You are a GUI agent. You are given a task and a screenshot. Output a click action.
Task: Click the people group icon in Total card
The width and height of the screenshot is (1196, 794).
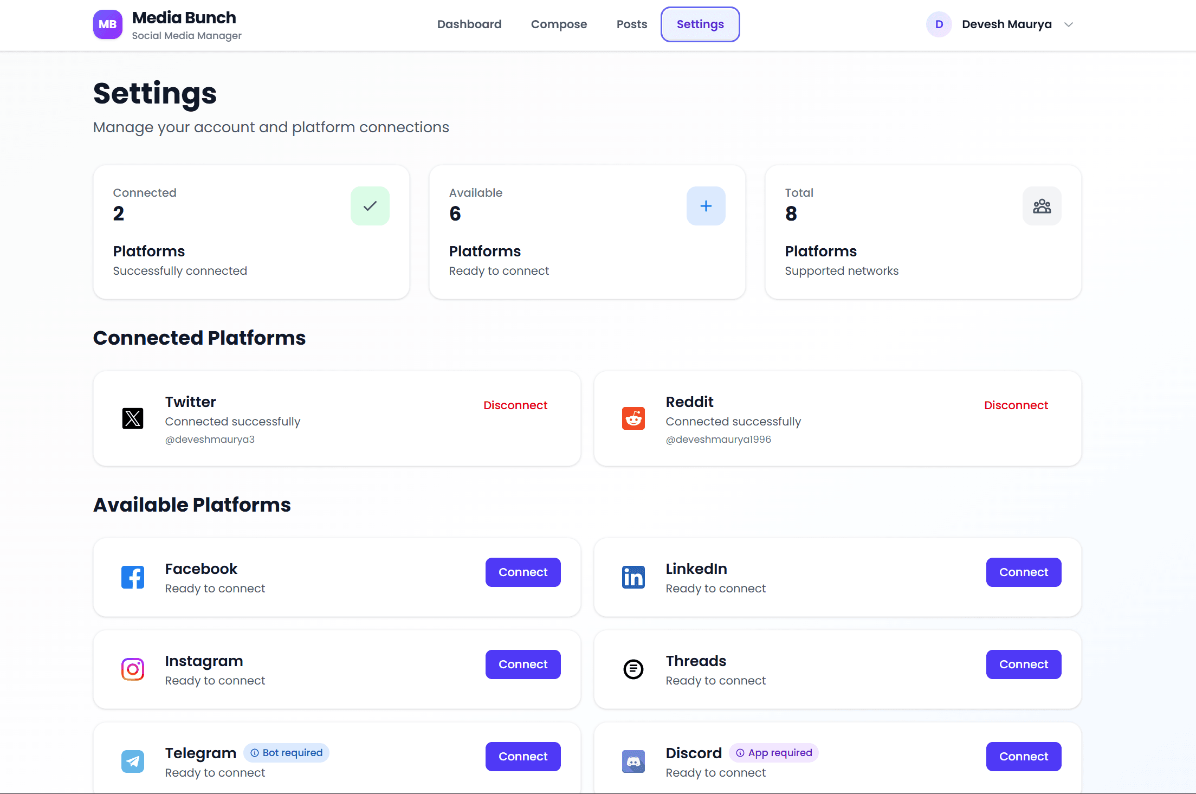(x=1042, y=206)
